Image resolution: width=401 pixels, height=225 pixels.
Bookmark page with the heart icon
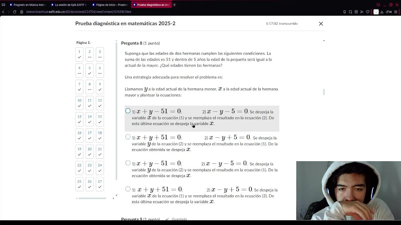pyautogui.click(x=368, y=12)
